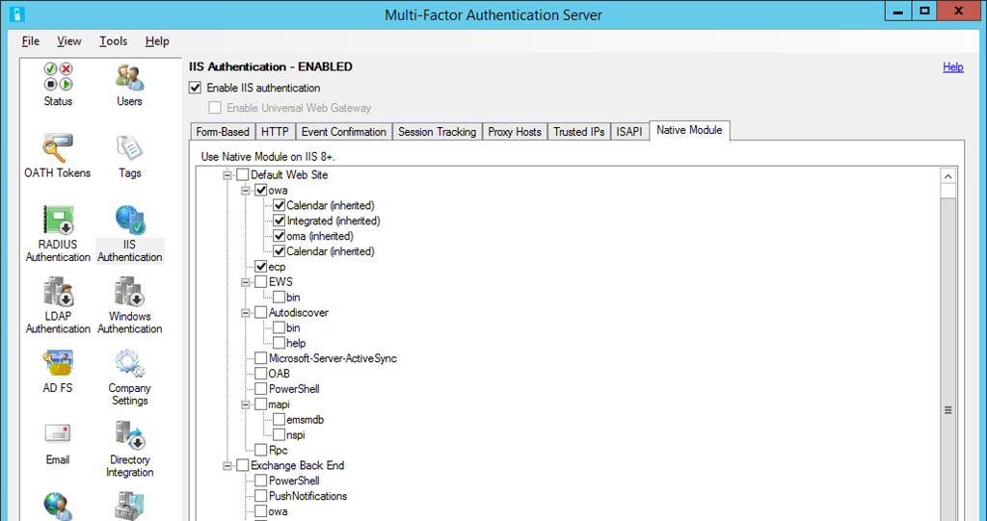This screenshot has height=521, width=987.
Task: Switch to the Form-Based tab
Action: tap(223, 132)
